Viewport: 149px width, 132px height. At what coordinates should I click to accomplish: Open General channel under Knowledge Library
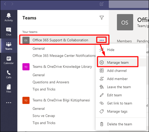click(39, 75)
